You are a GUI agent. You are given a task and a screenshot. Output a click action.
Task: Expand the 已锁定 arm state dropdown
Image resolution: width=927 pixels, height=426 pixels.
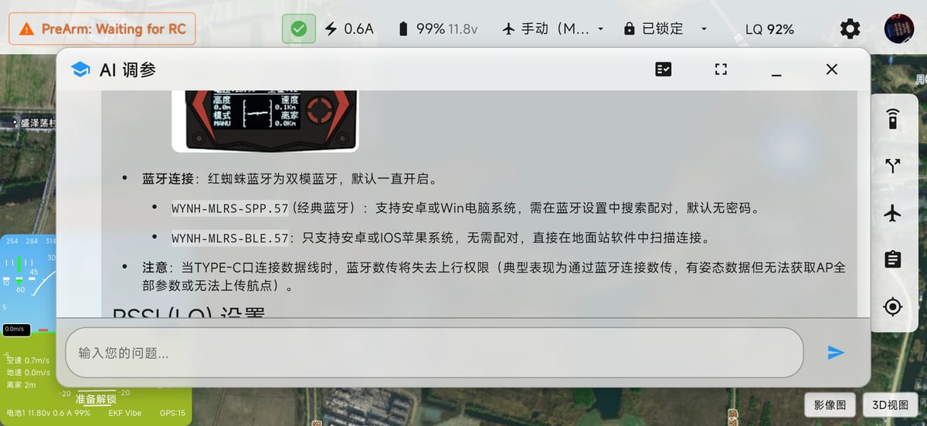pyautogui.click(x=666, y=29)
